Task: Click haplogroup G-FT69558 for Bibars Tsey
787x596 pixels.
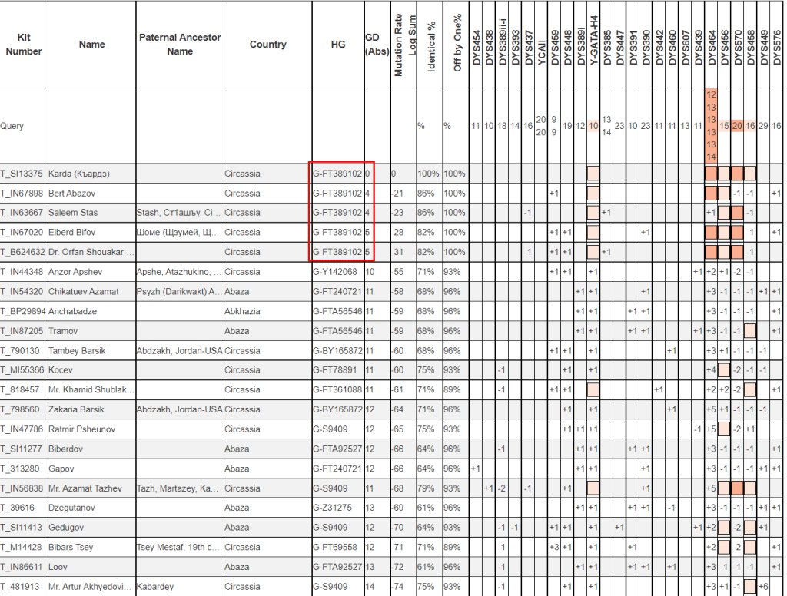Action: pyautogui.click(x=334, y=547)
